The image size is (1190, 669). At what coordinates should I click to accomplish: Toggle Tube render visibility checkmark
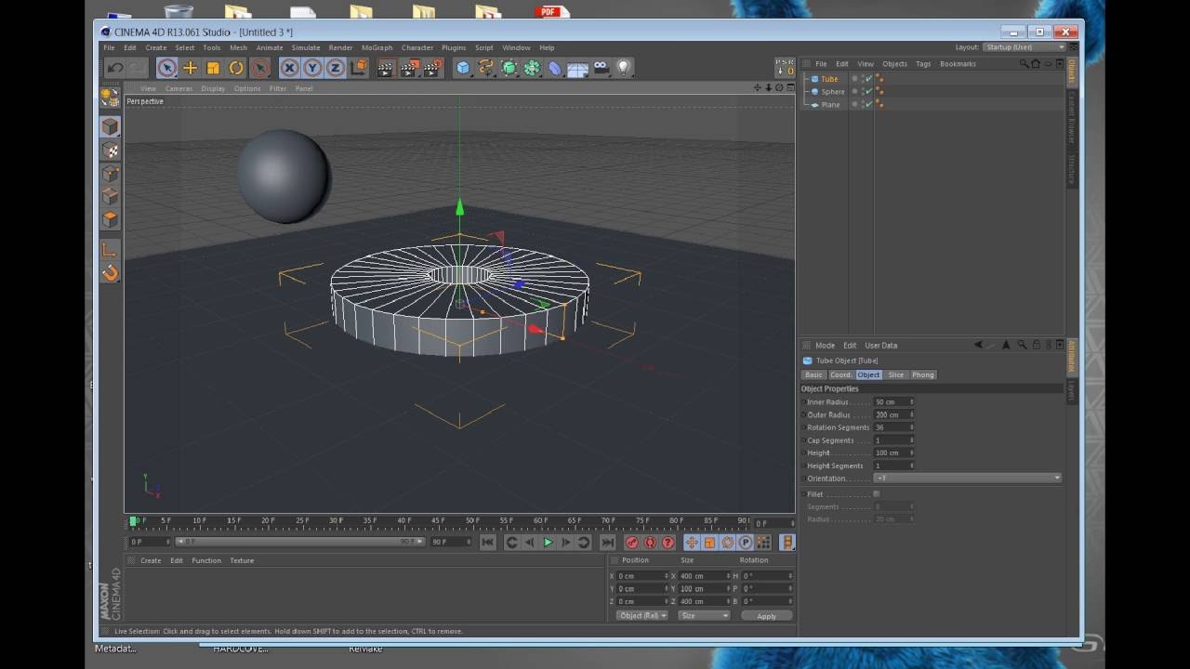868,79
